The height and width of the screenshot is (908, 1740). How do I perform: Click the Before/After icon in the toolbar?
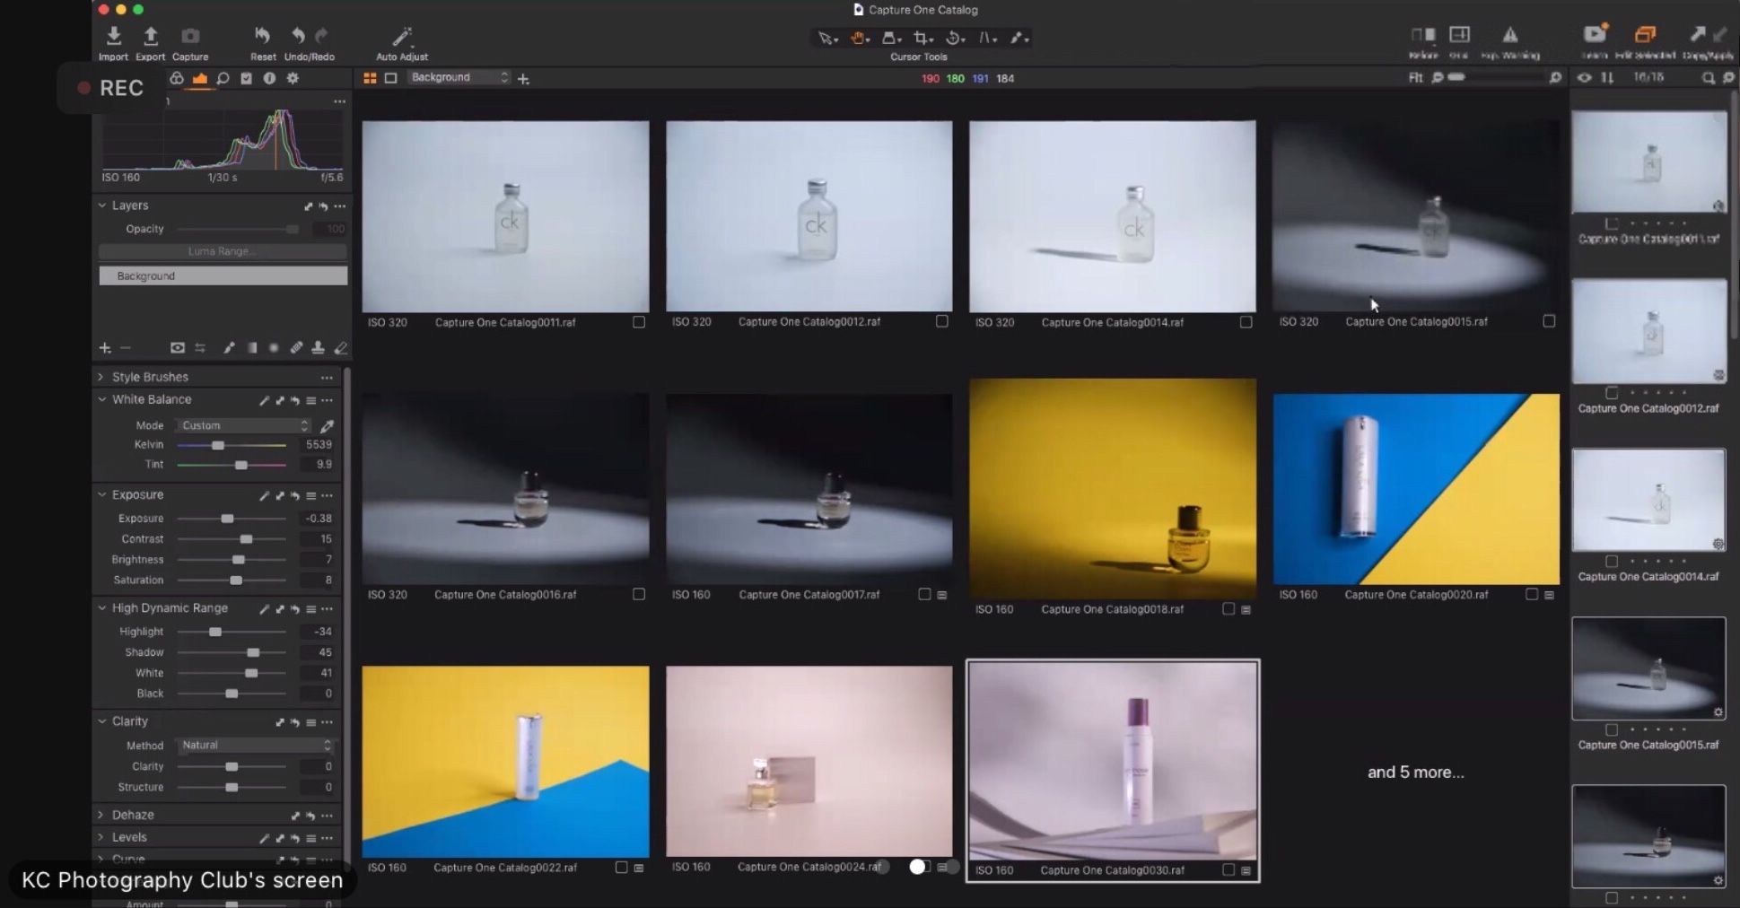click(1423, 35)
